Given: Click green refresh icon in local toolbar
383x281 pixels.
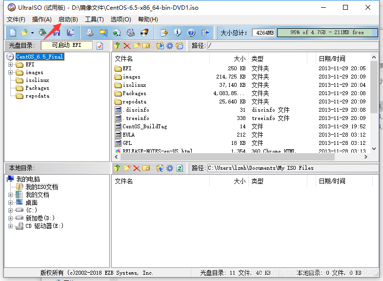Looking at the screenshot, I should click(x=180, y=168).
